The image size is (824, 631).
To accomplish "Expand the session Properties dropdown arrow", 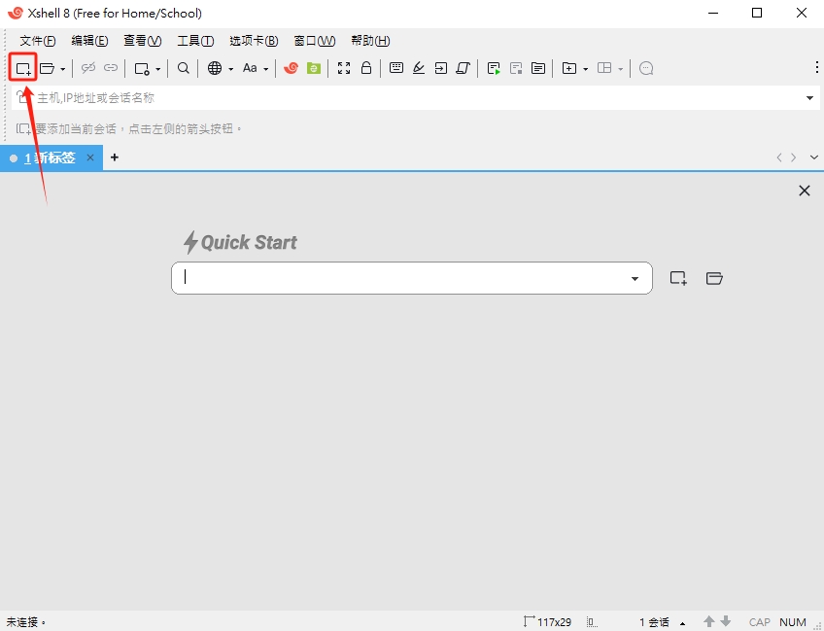I will coord(157,69).
